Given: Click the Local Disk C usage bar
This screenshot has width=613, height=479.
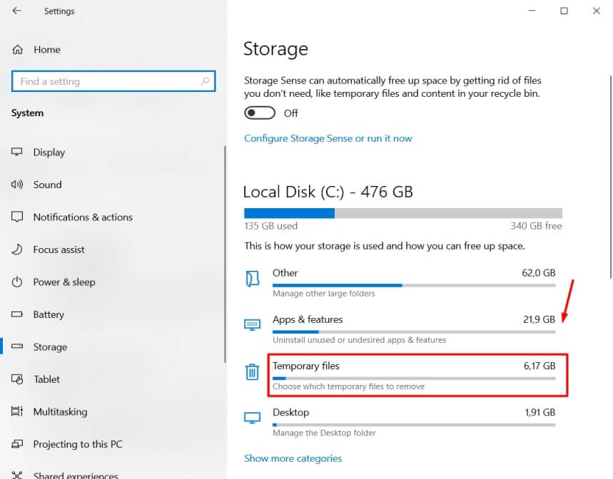Looking at the screenshot, I should point(403,213).
